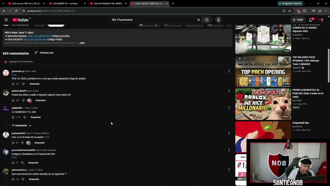
Task: Open the Chrome three-dot menu
Action: tap(326, 11)
